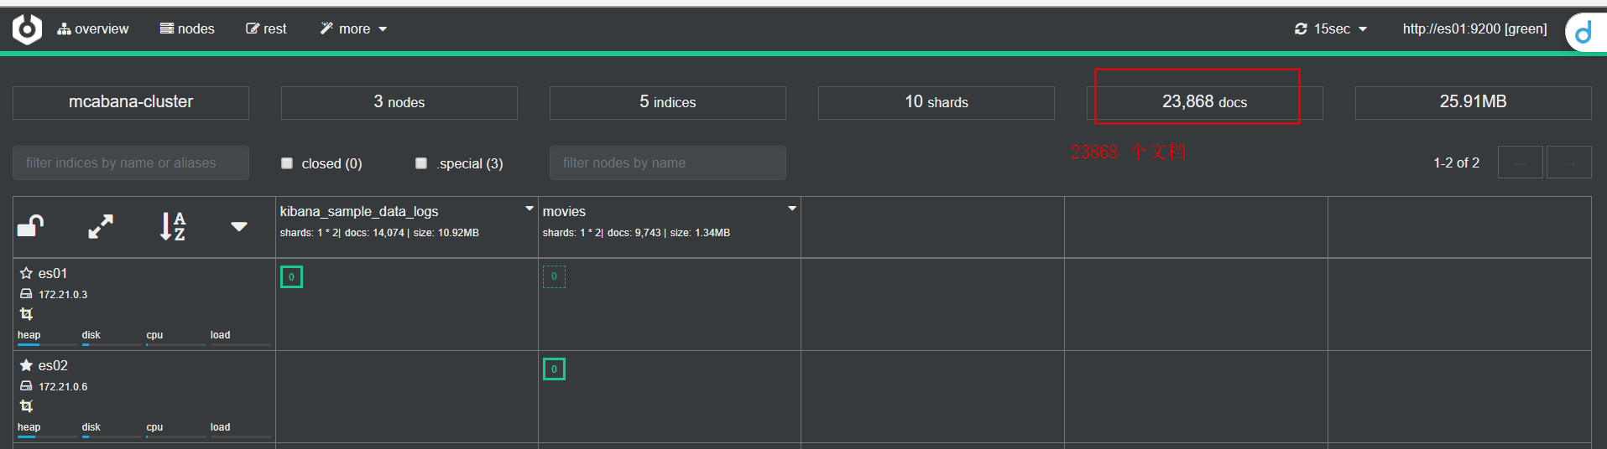Click the star icon beside es02

[26, 365]
